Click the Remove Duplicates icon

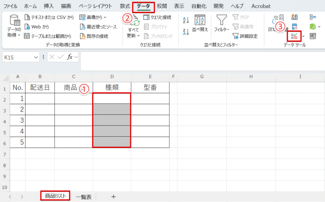point(295,27)
